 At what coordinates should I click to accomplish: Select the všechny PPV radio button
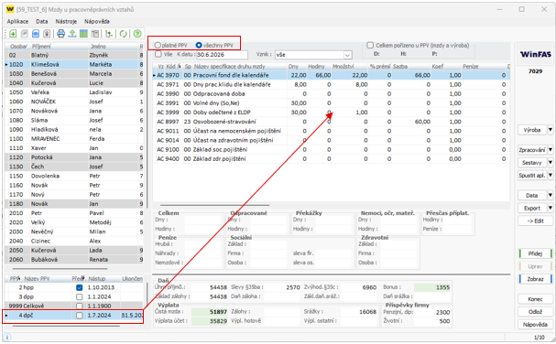click(x=199, y=46)
